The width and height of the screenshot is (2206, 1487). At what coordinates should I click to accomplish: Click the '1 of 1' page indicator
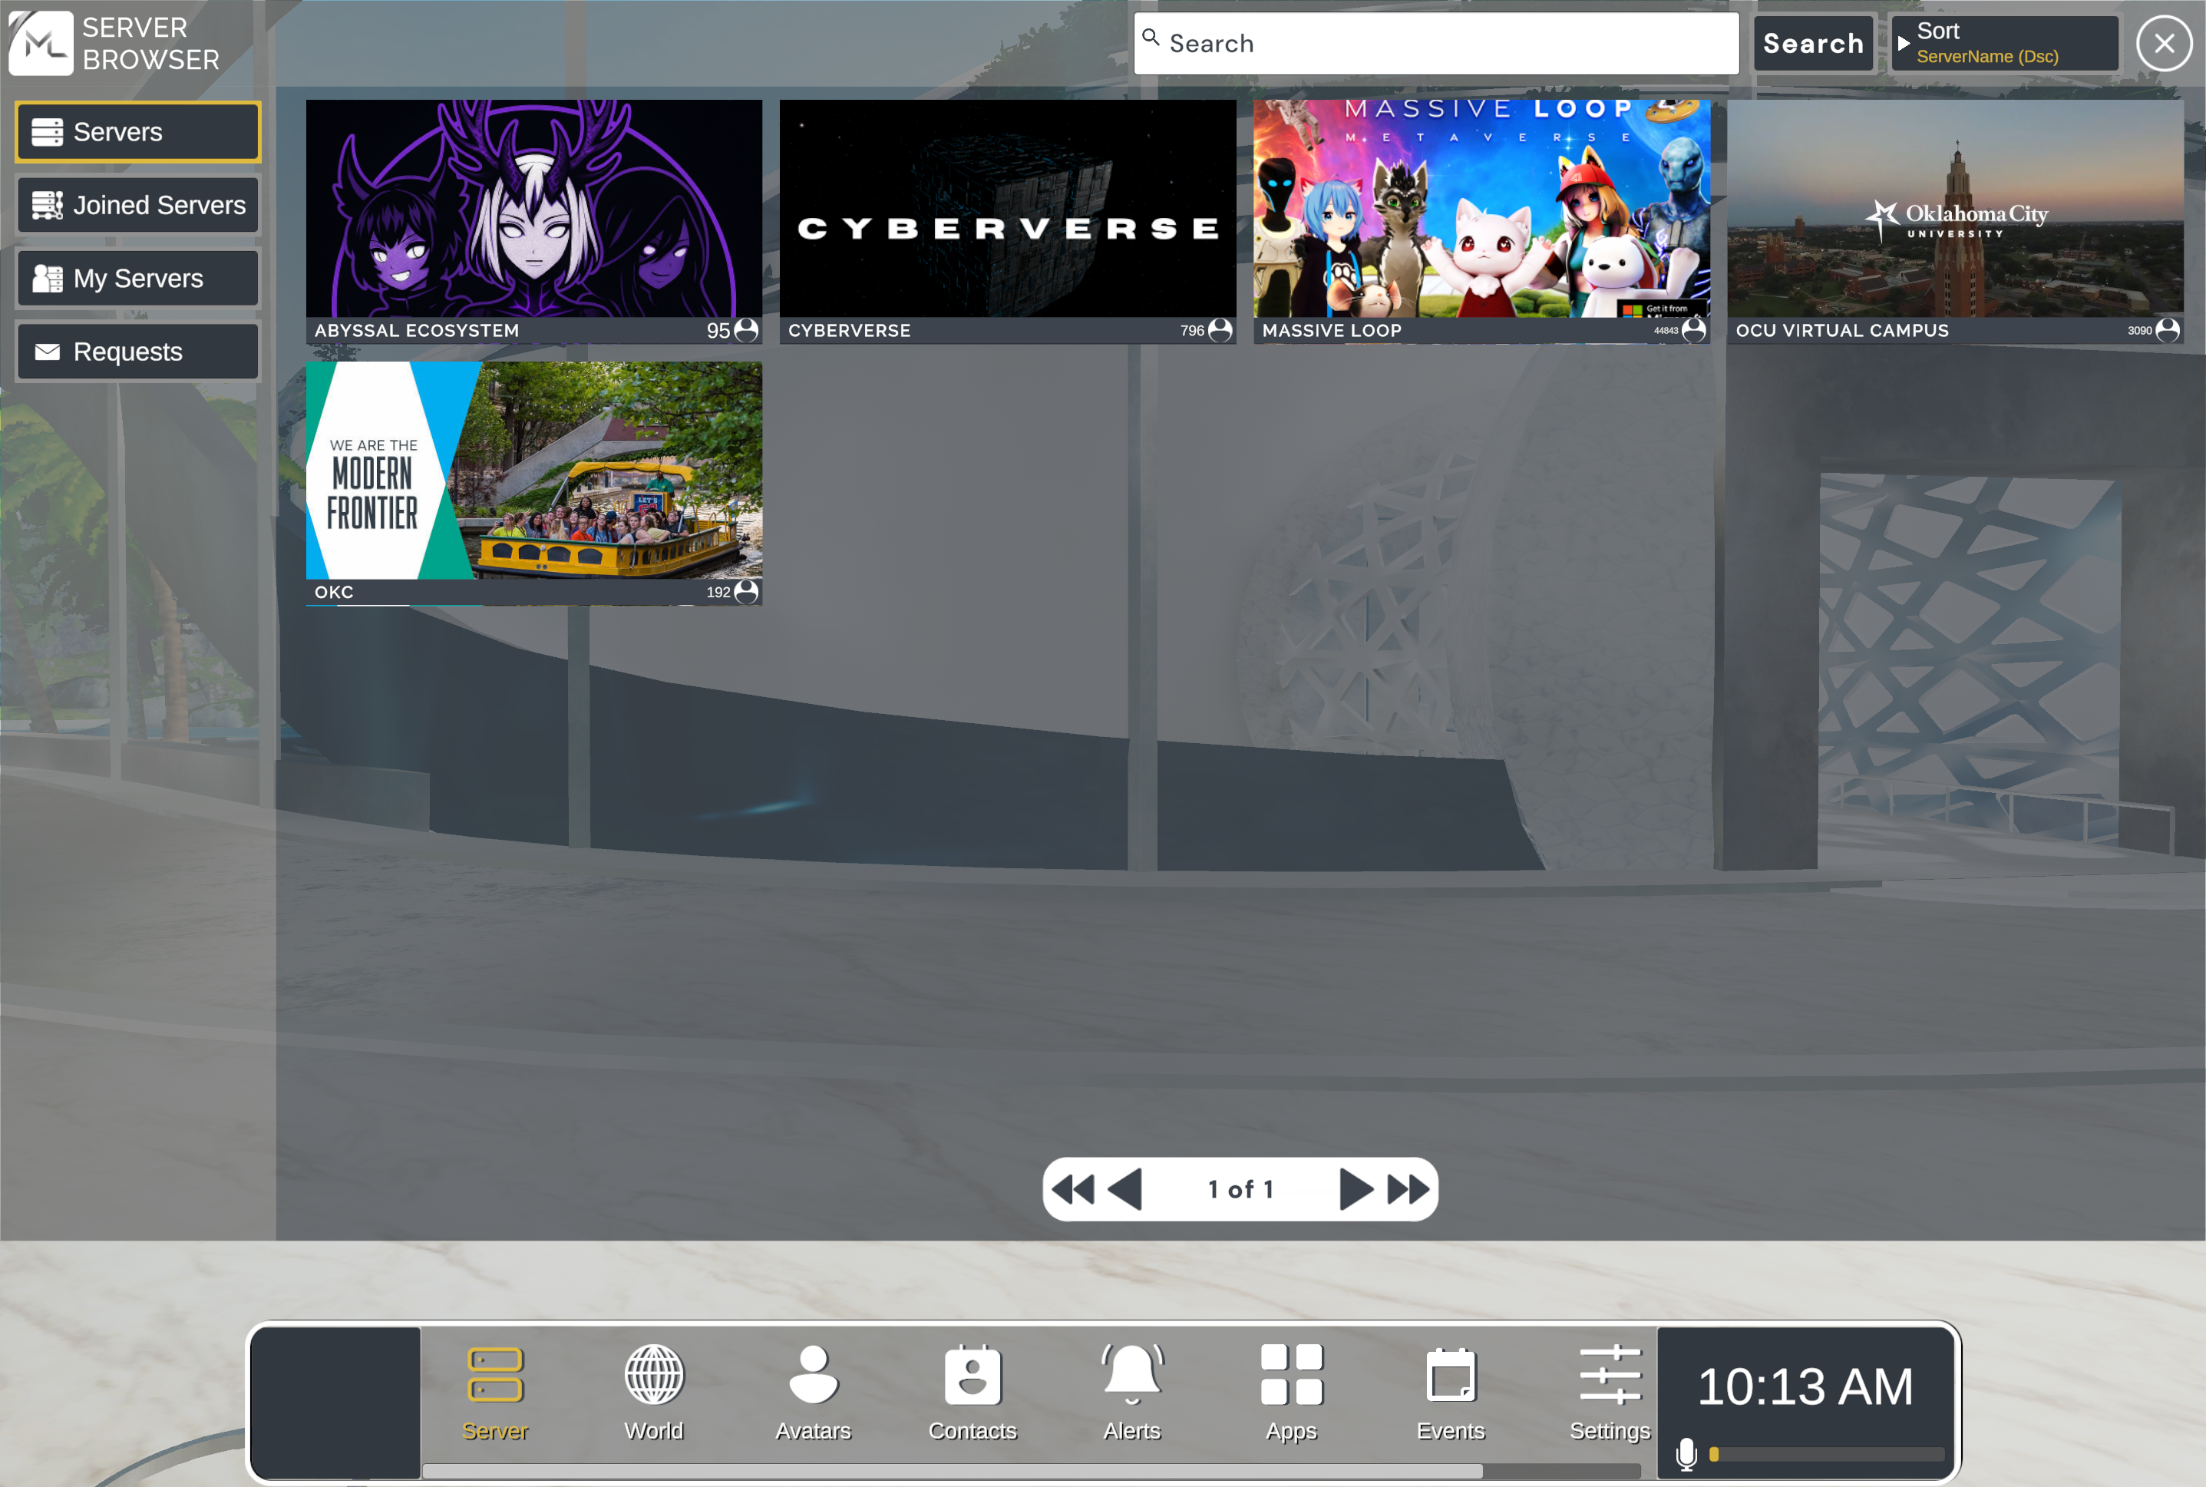[x=1241, y=1189]
